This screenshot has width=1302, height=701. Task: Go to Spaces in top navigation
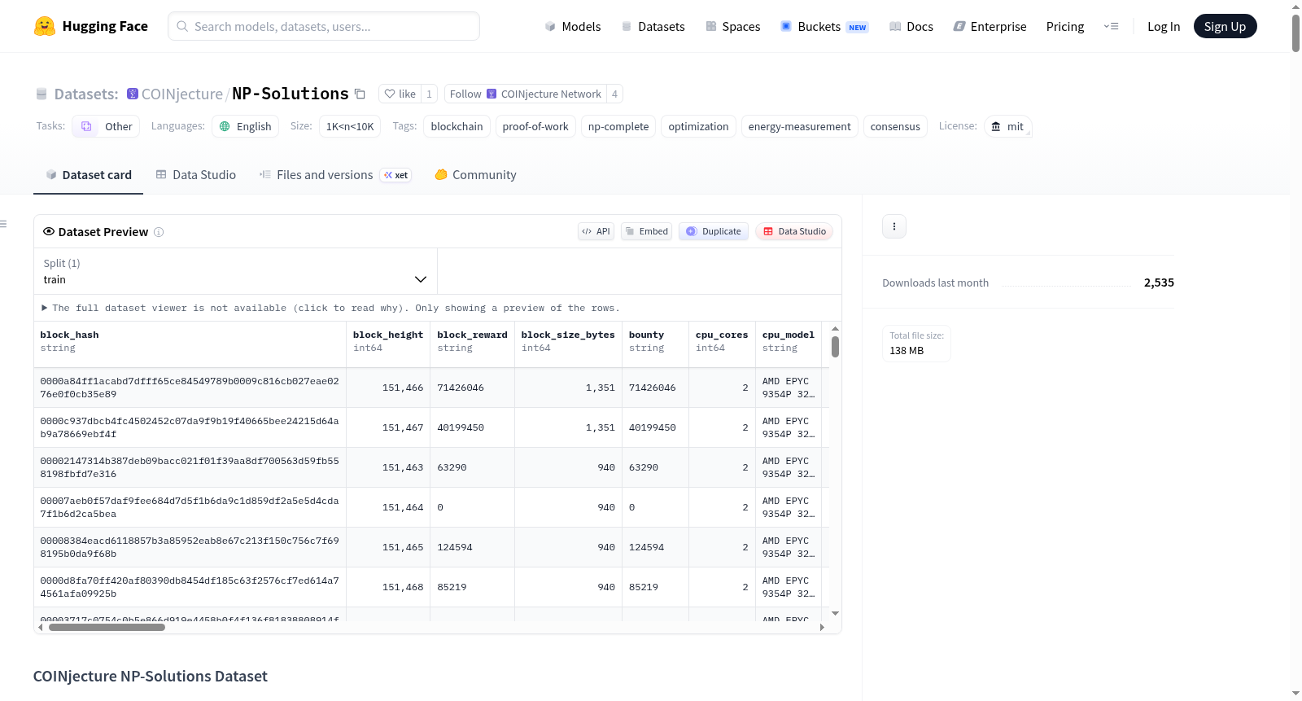pos(732,26)
